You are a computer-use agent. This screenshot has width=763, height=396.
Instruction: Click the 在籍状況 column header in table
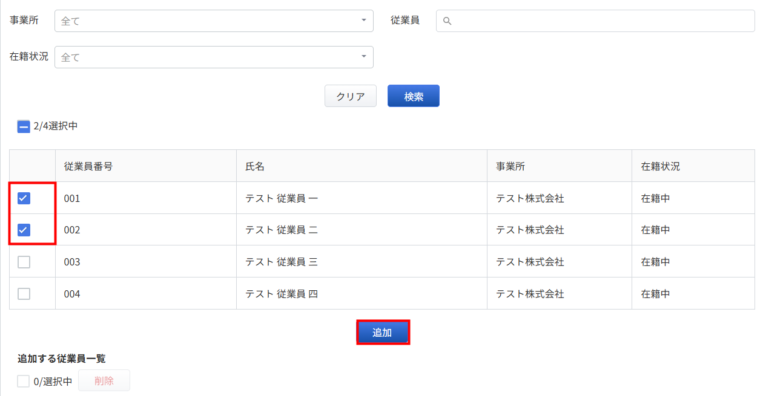pyautogui.click(x=660, y=166)
